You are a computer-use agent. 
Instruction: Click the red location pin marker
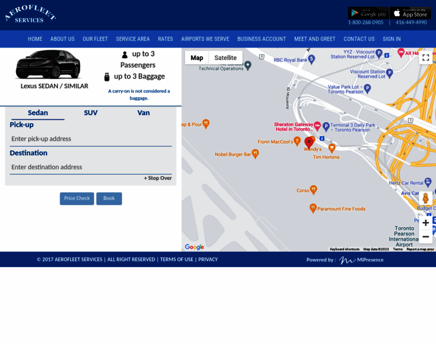[x=309, y=143]
